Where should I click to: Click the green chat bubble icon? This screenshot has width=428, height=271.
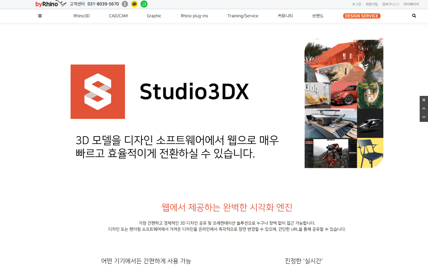pos(144,4)
